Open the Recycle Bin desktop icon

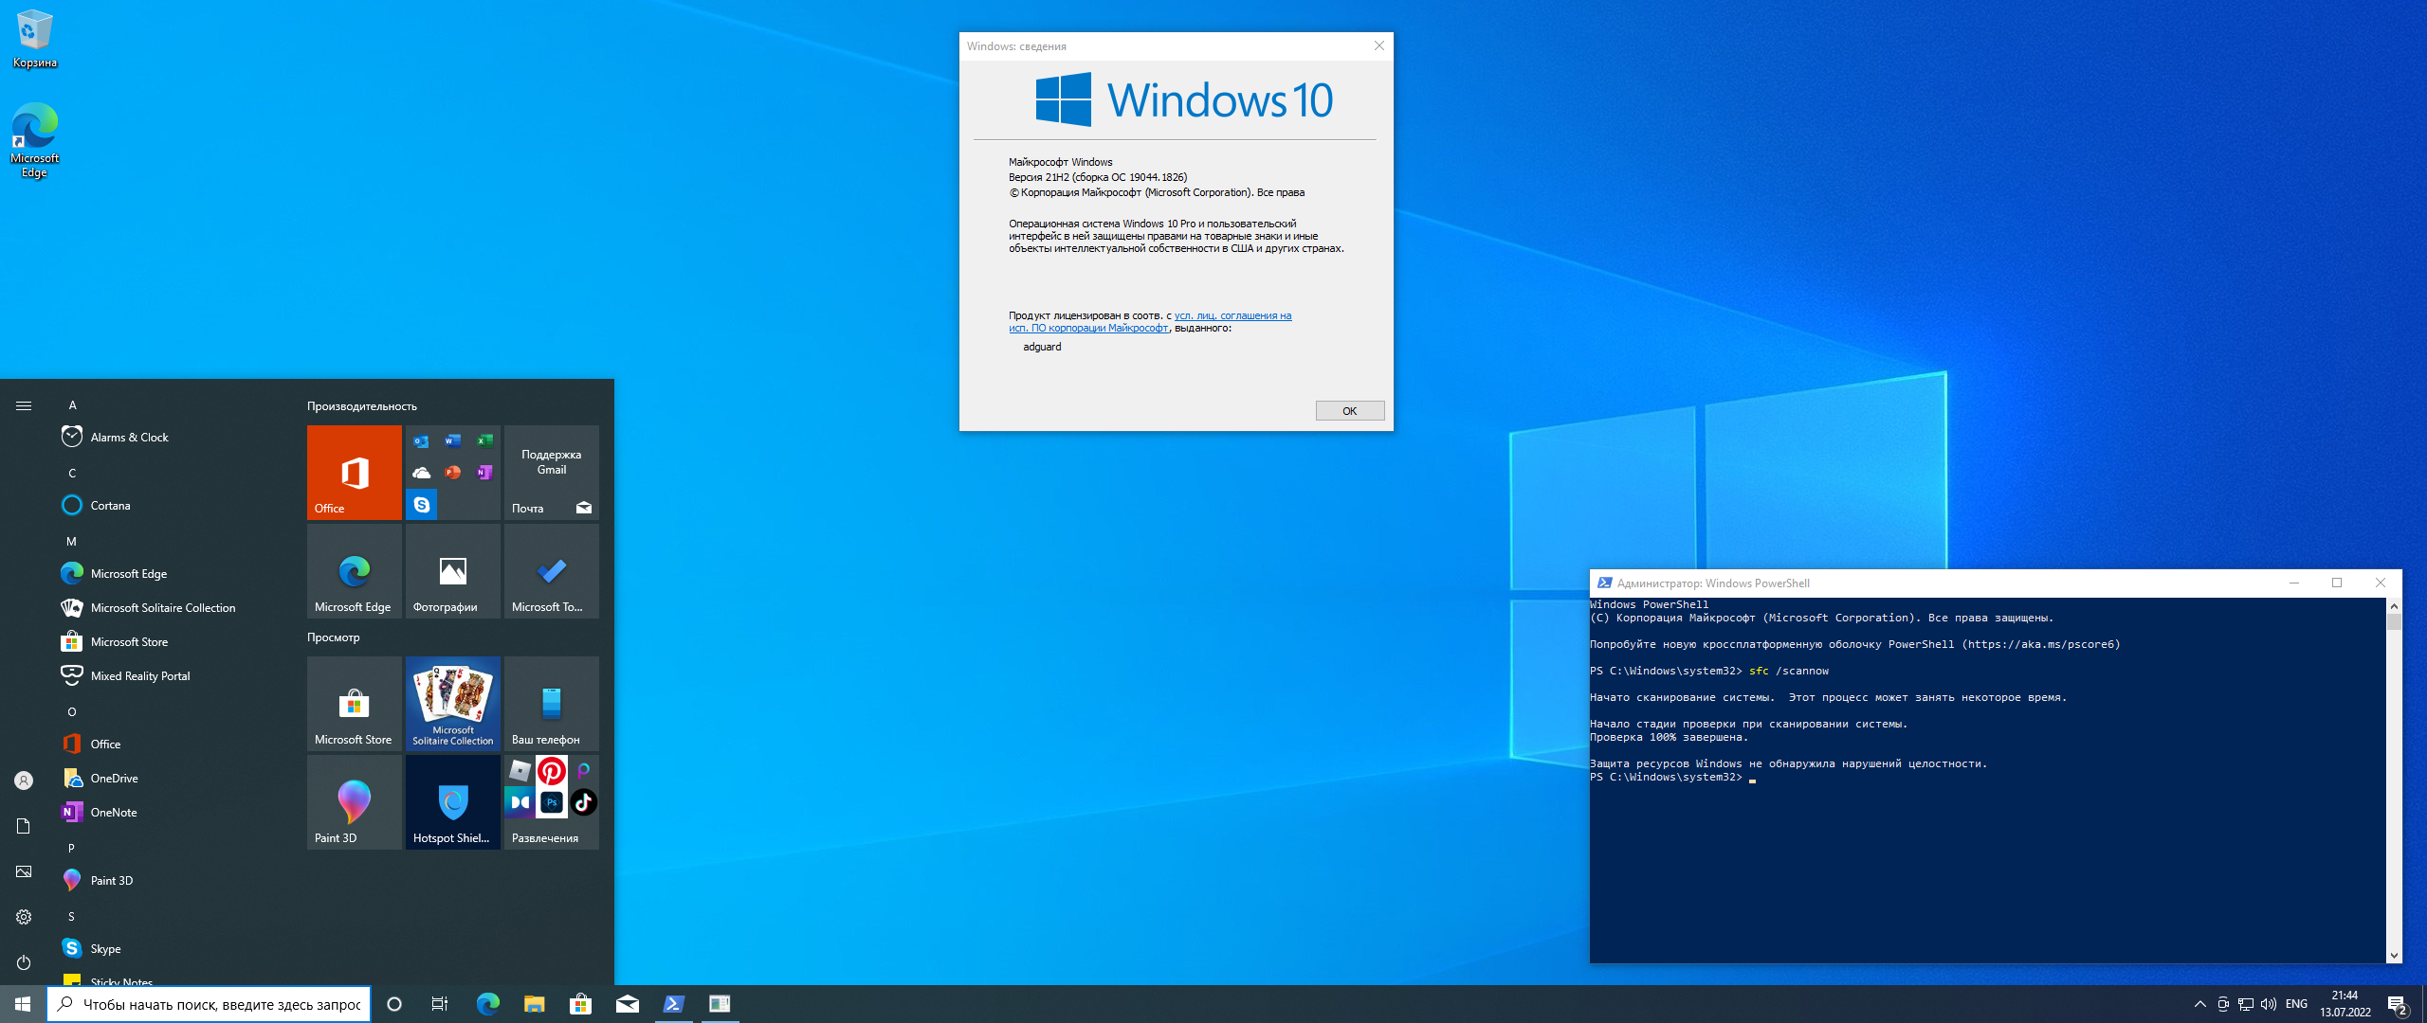click(x=35, y=39)
